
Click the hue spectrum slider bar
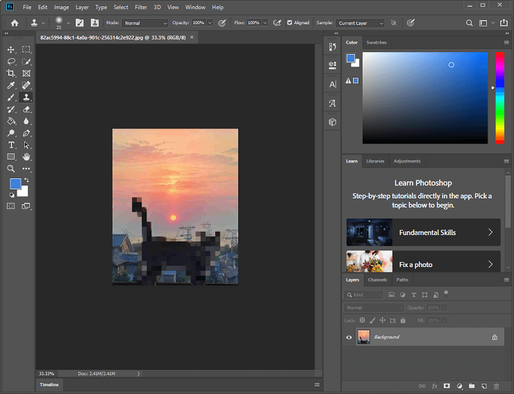pyautogui.click(x=499, y=98)
